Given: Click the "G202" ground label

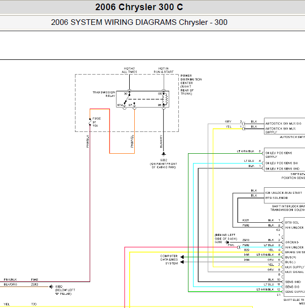Looking at the screenshot, I should tap(218, 242).
